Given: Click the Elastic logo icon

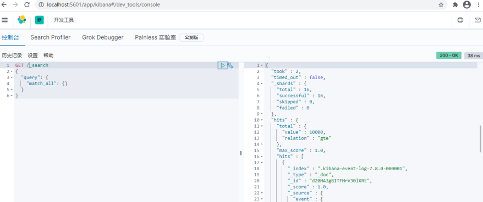Looking at the screenshot, I should pos(21,20).
